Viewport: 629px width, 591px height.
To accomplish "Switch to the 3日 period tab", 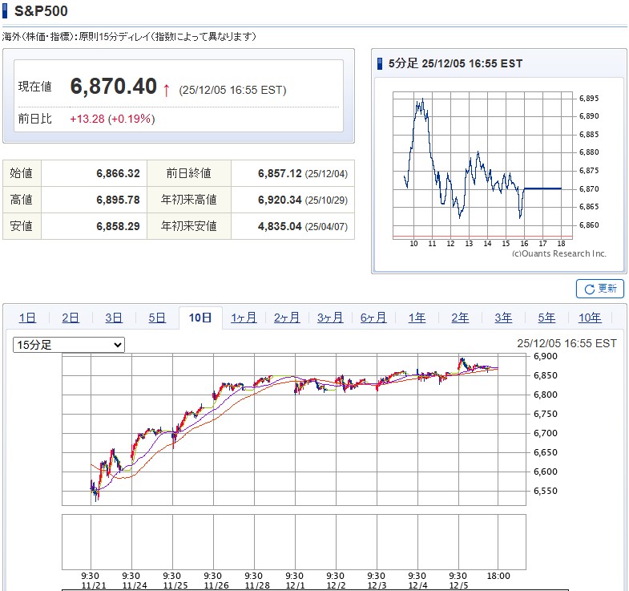I will 114,318.
